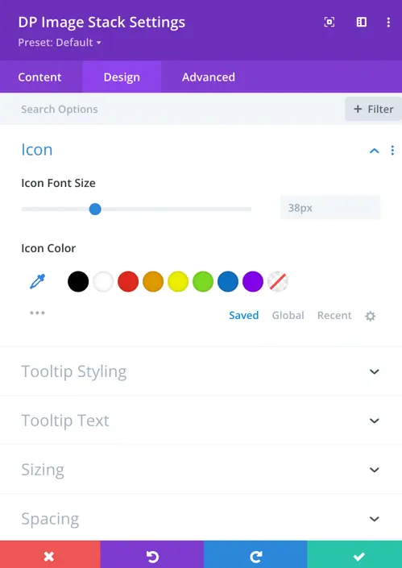Click the sidebar snap layout icon
402x568 pixels.
pyautogui.click(x=361, y=22)
